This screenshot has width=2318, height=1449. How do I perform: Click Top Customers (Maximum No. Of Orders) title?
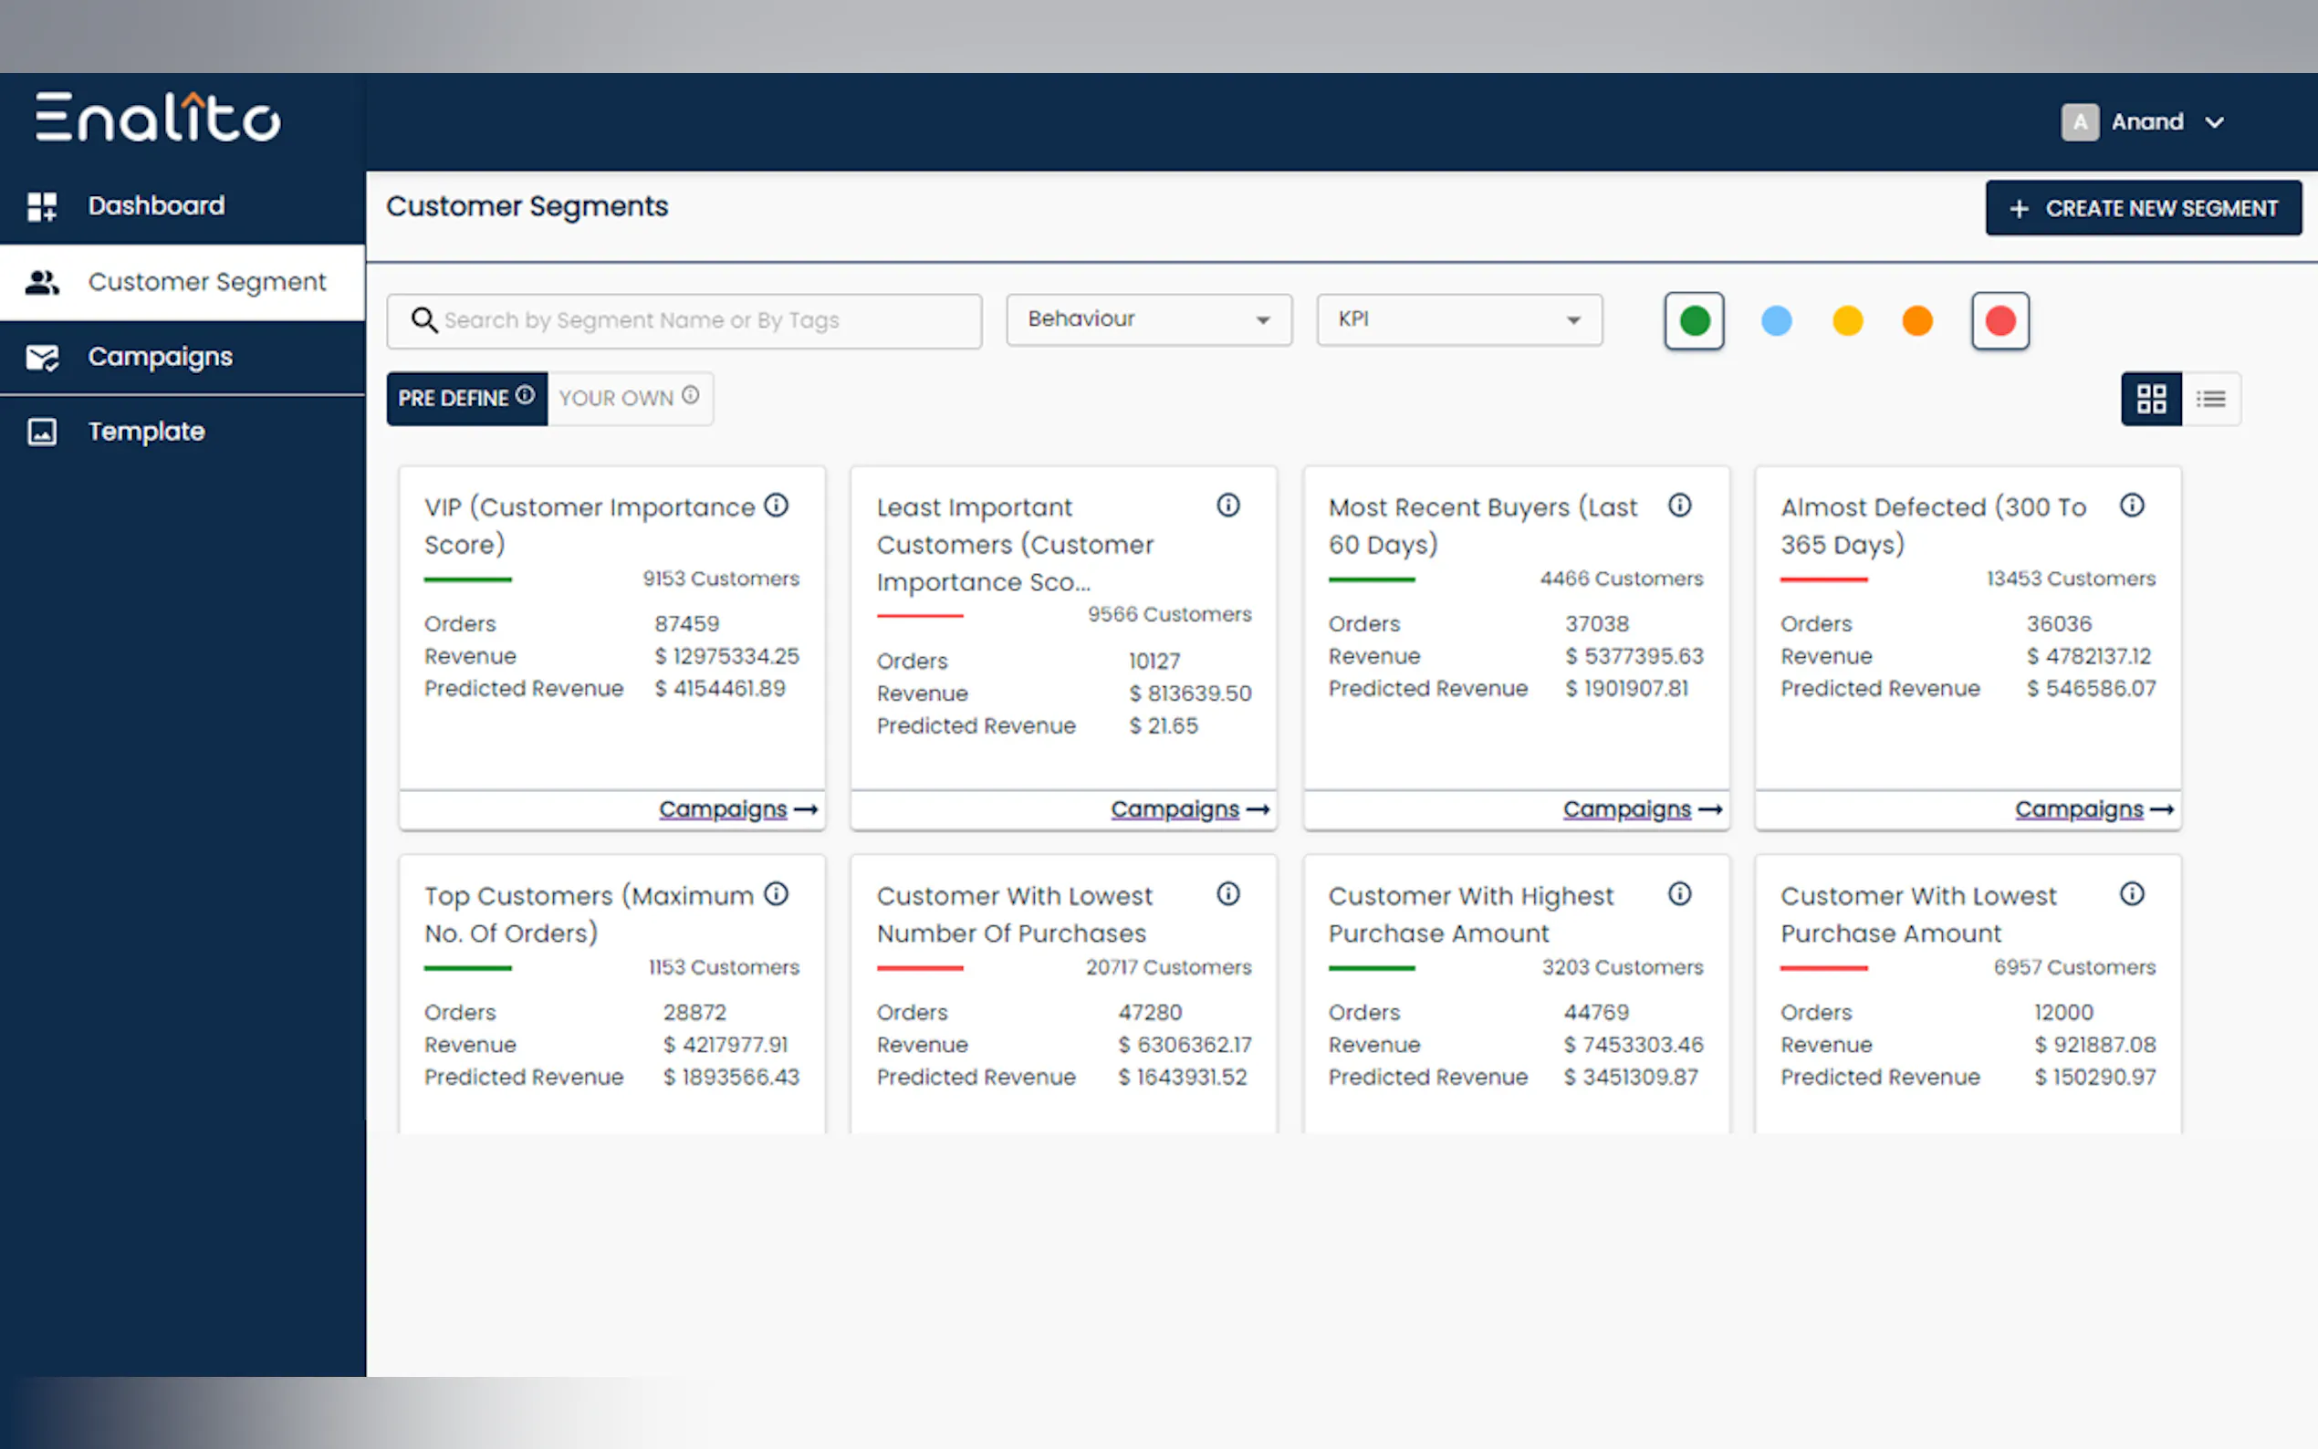click(x=590, y=914)
